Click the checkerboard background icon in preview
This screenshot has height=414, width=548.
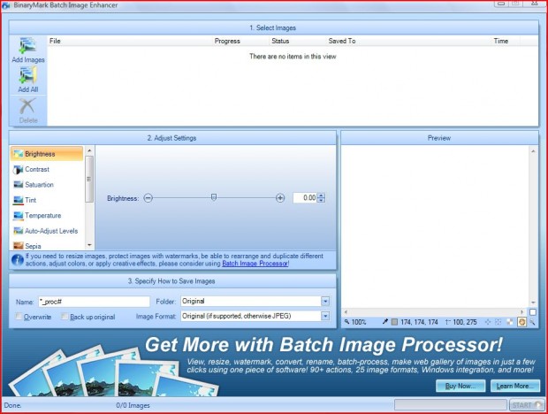pyautogui.click(x=510, y=322)
